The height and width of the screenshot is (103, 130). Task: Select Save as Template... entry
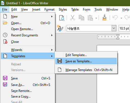(86, 61)
